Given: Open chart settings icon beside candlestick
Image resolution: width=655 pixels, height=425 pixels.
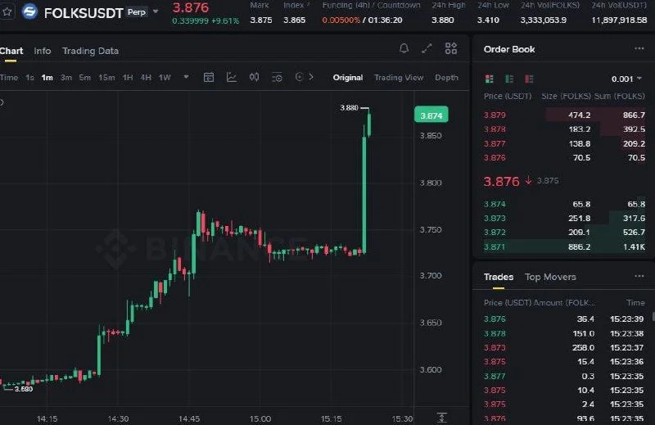Looking at the screenshot, I should click(x=277, y=77).
